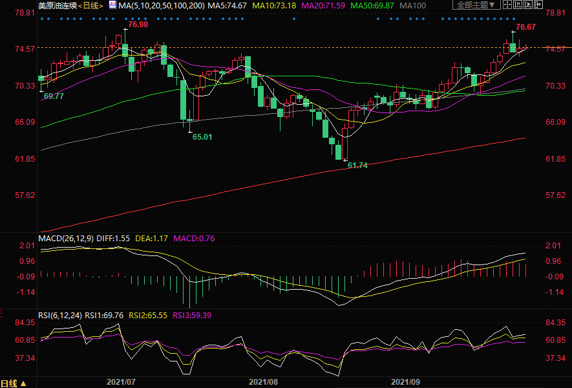Viewport: 572px width, 388px height.
Task: Toggle the MA20:71.59 line label
Action: (x=324, y=5)
